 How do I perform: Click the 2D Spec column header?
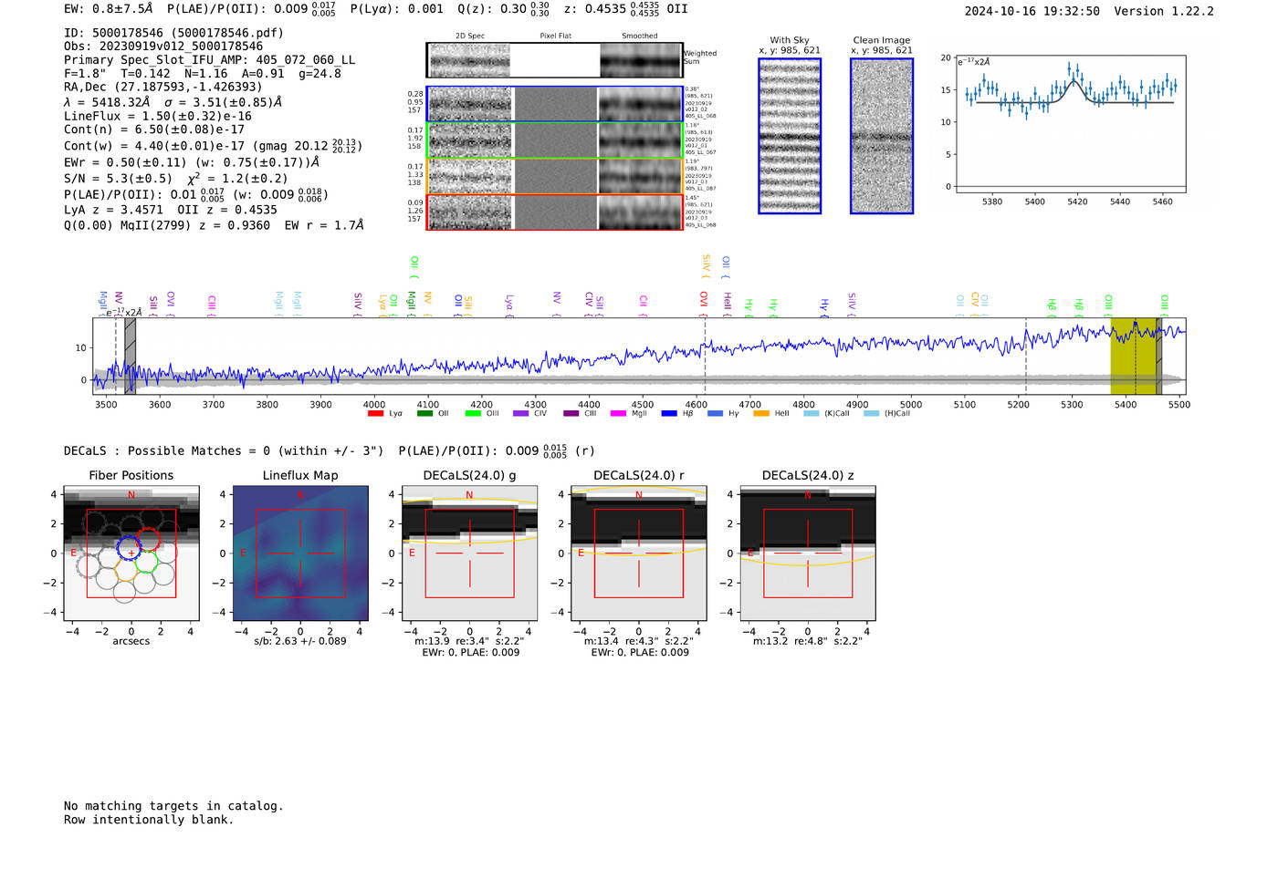(470, 36)
